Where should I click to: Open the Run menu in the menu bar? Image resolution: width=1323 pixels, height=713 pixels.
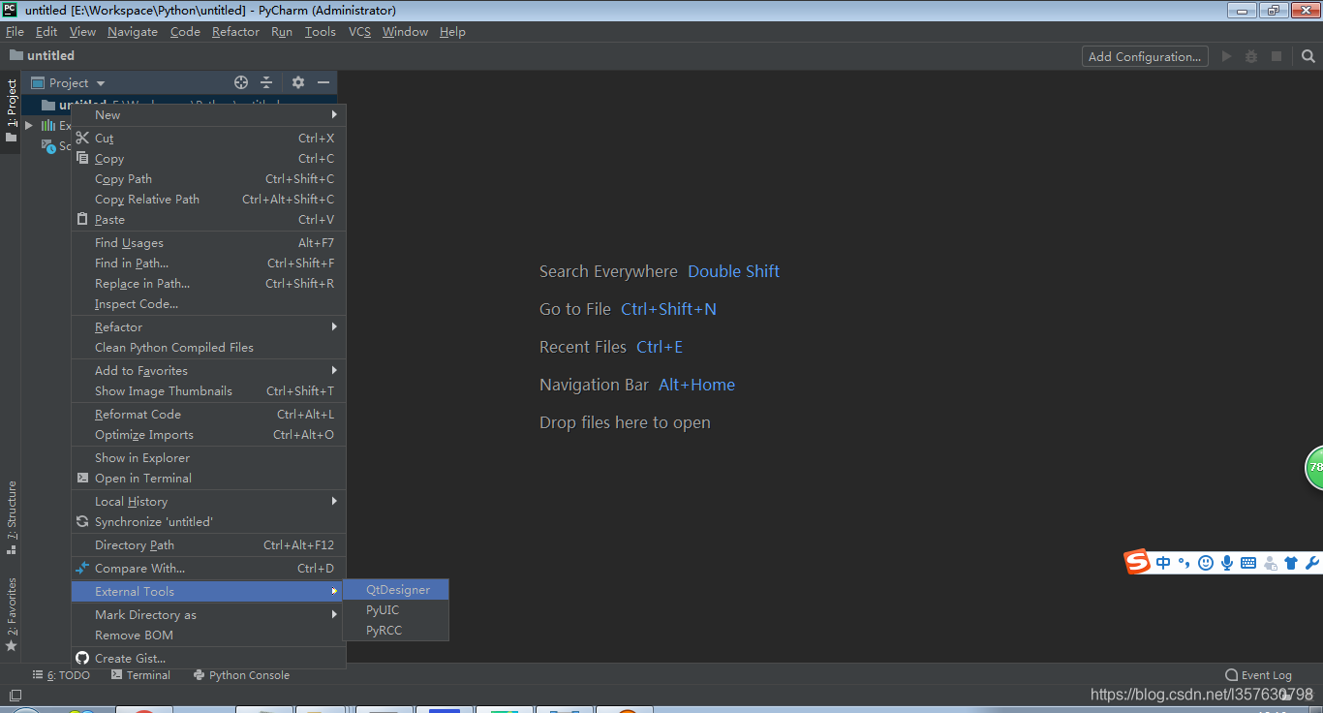pyautogui.click(x=281, y=32)
